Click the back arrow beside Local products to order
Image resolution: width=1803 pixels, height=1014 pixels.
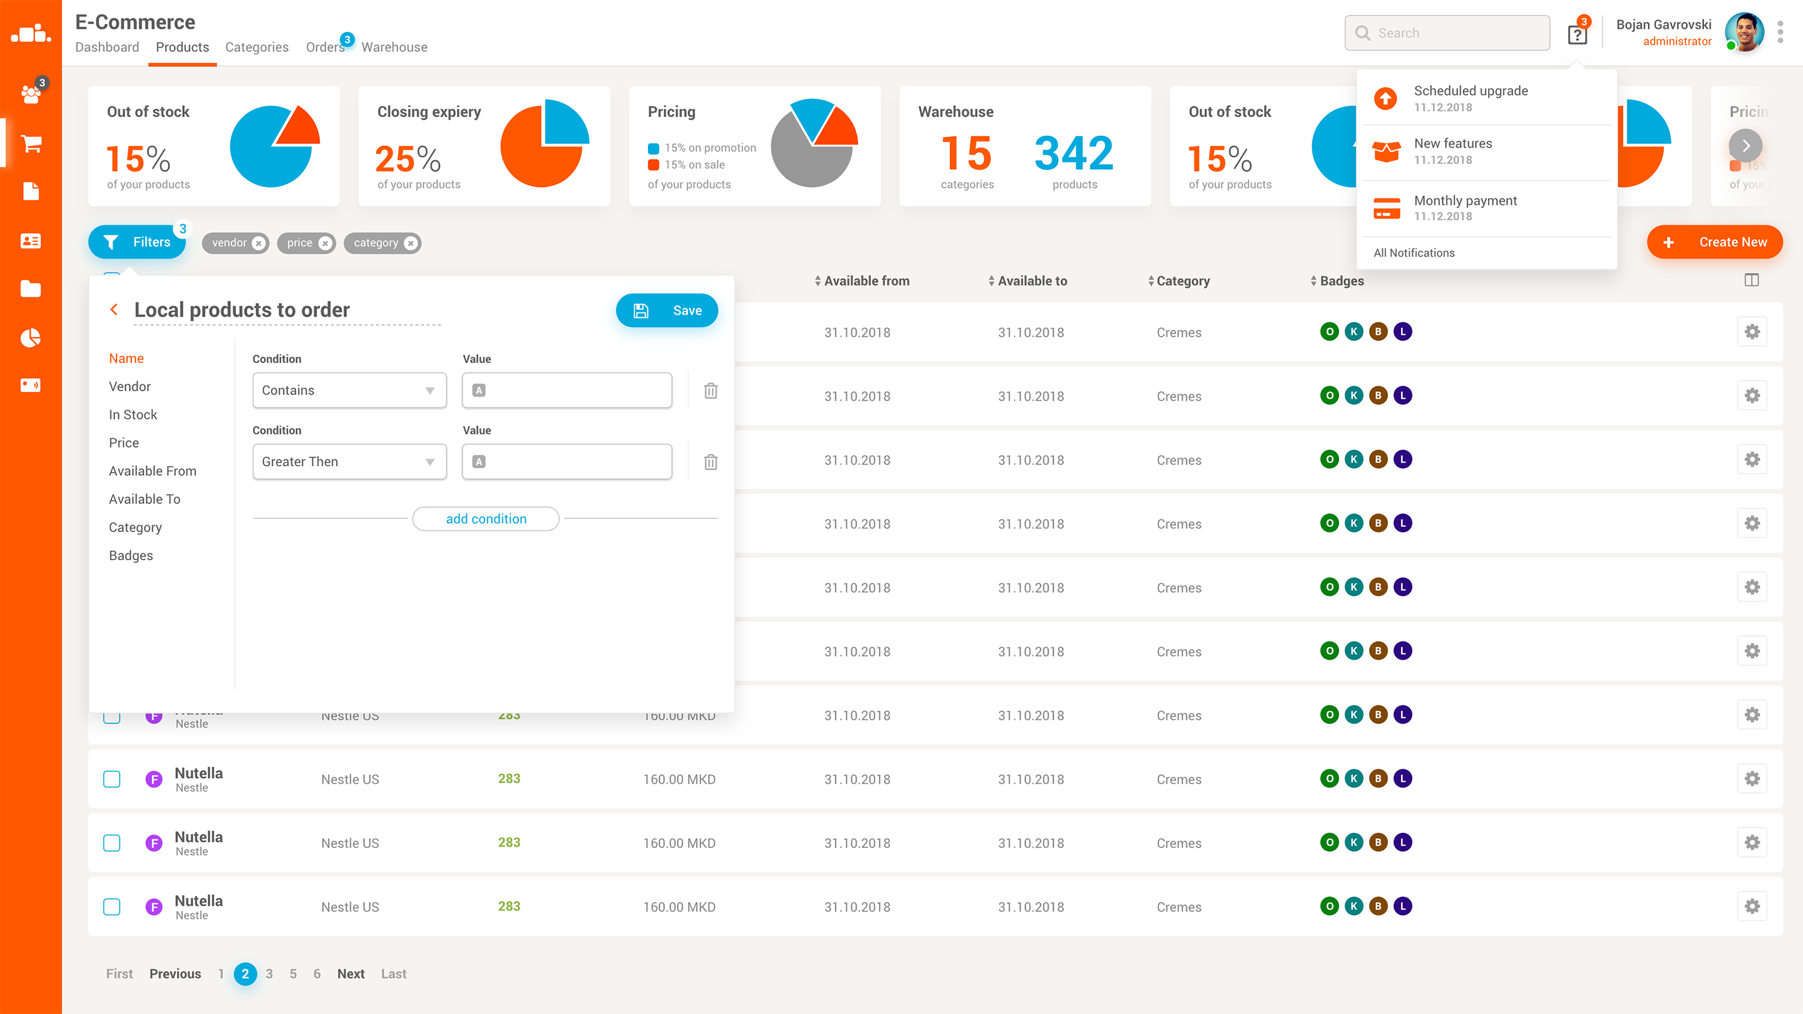point(114,309)
